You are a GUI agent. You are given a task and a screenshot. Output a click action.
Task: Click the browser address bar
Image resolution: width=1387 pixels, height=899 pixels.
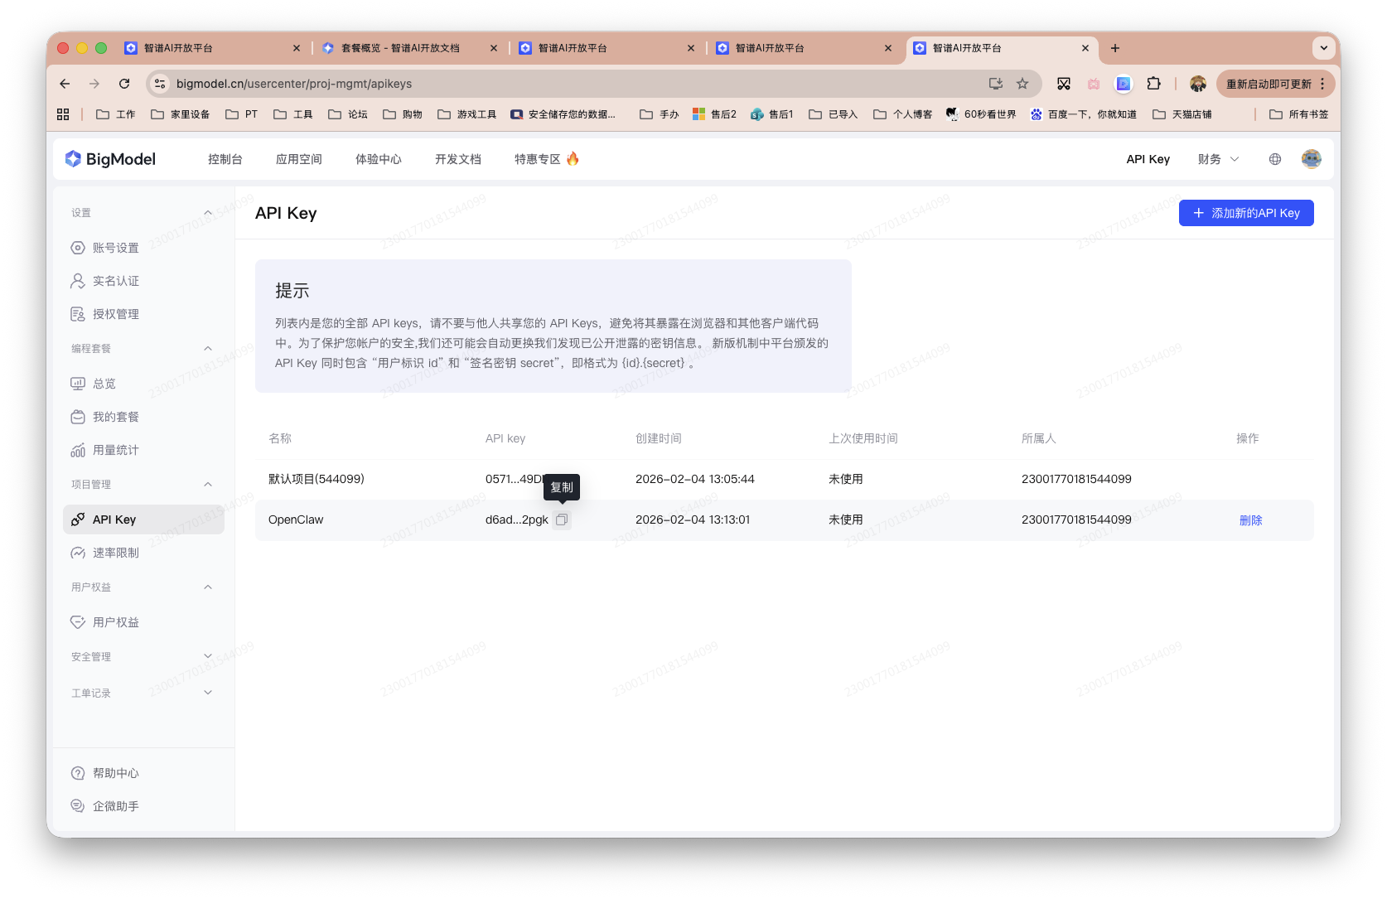[x=497, y=84]
